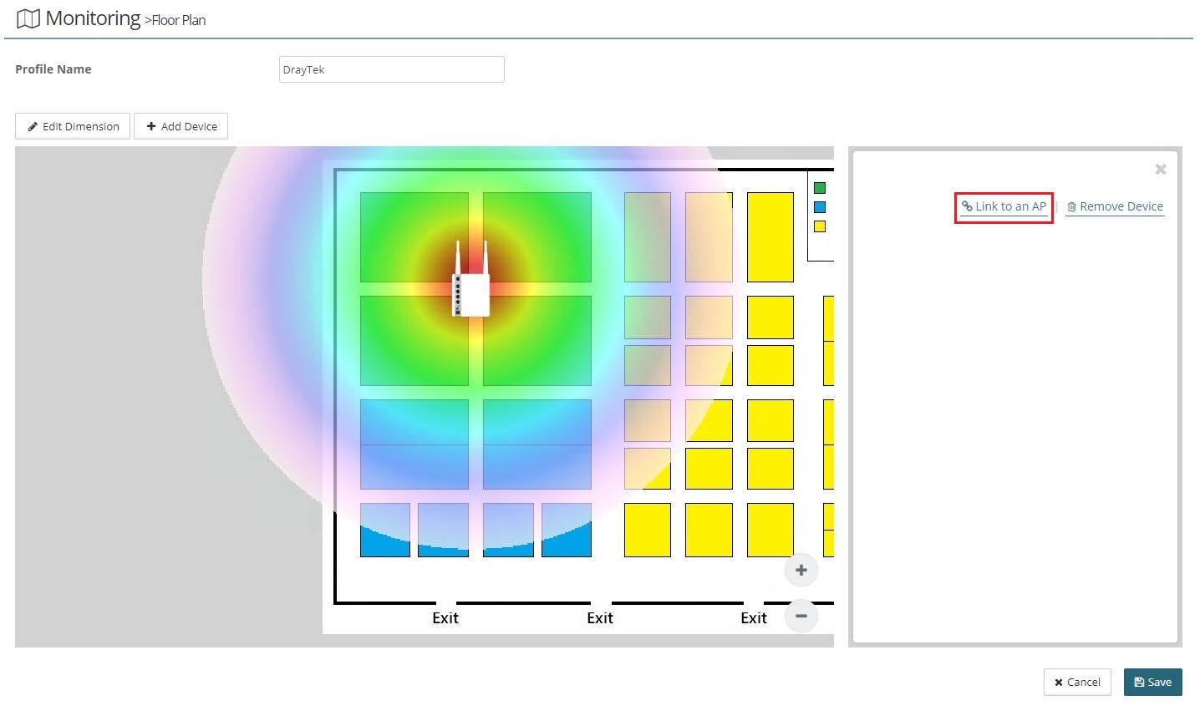The width and height of the screenshot is (1200, 716).
Task: Click the yellow legend color square
Action: click(x=820, y=226)
